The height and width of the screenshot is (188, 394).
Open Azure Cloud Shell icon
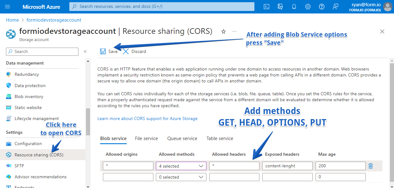pyautogui.click(x=266, y=7)
